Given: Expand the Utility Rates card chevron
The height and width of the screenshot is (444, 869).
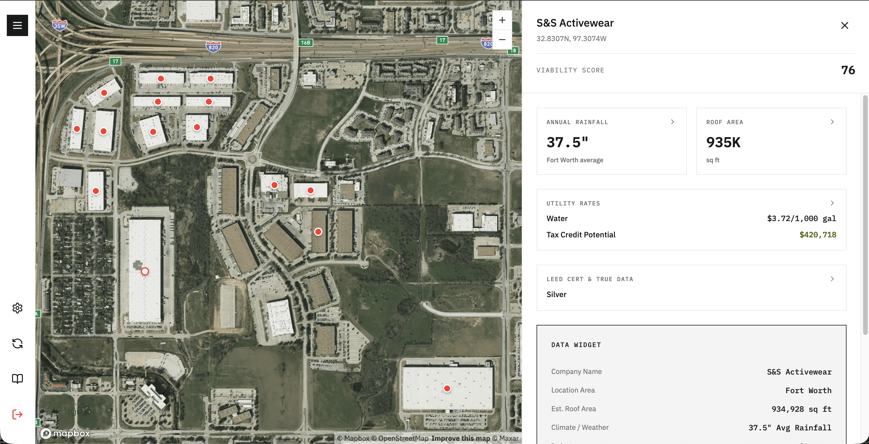Looking at the screenshot, I should [832, 203].
